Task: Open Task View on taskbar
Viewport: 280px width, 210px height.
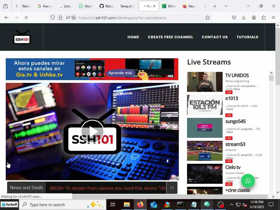Action: tap(113, 205)
